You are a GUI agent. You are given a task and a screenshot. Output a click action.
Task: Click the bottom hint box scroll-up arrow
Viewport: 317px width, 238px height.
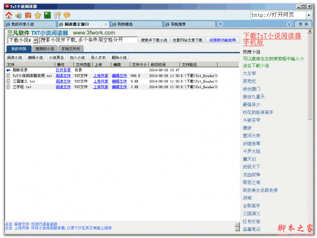[237, 224]
